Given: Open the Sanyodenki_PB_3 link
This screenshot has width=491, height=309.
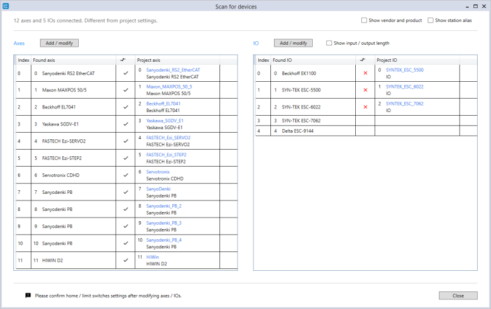Looking at the screenshot, I should [x=164, y=223].
